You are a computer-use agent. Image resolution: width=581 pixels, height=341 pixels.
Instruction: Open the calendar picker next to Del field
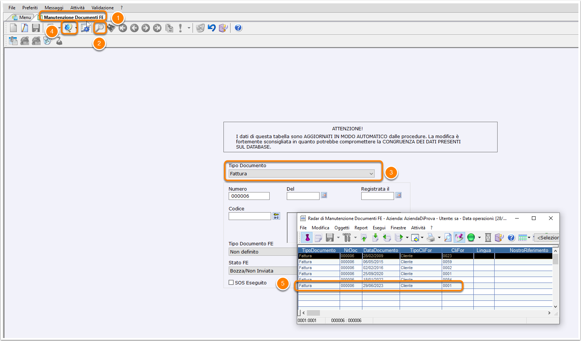click(x=324, y=195)
